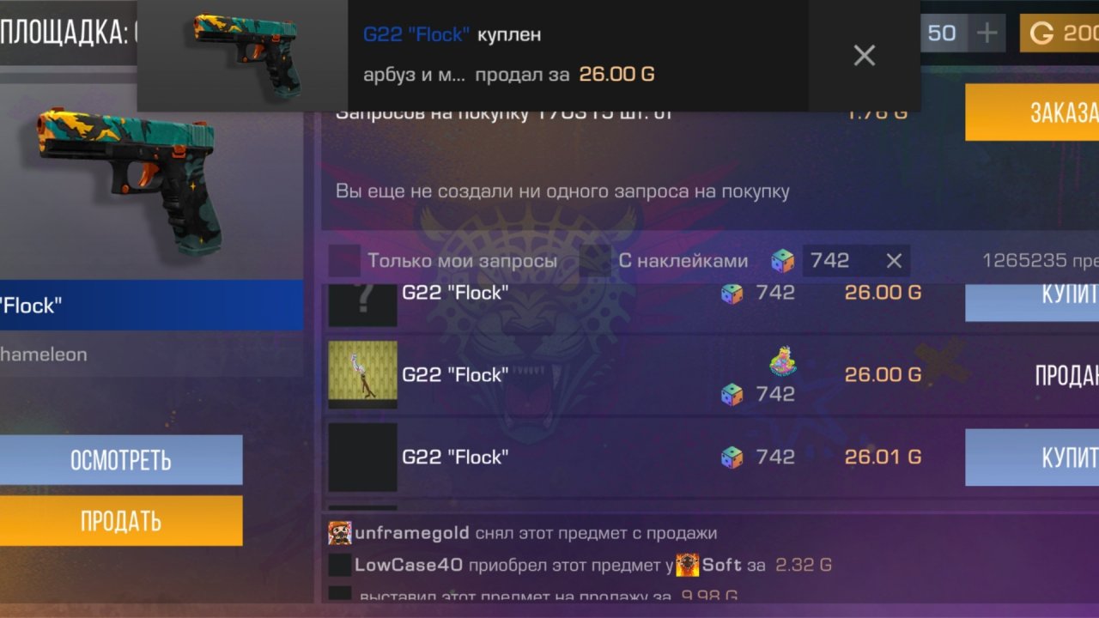Dismiss the G22 Flock purchase notification

coord(864,56)
